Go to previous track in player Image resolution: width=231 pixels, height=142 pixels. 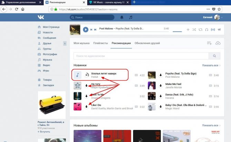coord(91,30)
